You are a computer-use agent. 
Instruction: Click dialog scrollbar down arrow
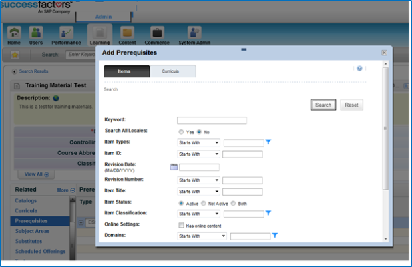[x=385, y=239]
